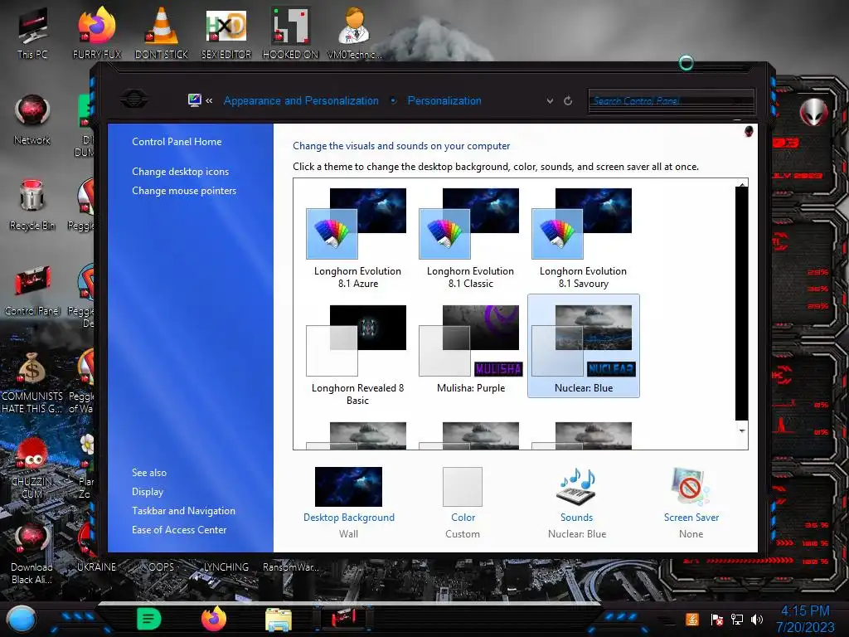Open the Screen Saver link
This screenshot has width=849, height=637.
pyautogui.click(x=691, y=518)
